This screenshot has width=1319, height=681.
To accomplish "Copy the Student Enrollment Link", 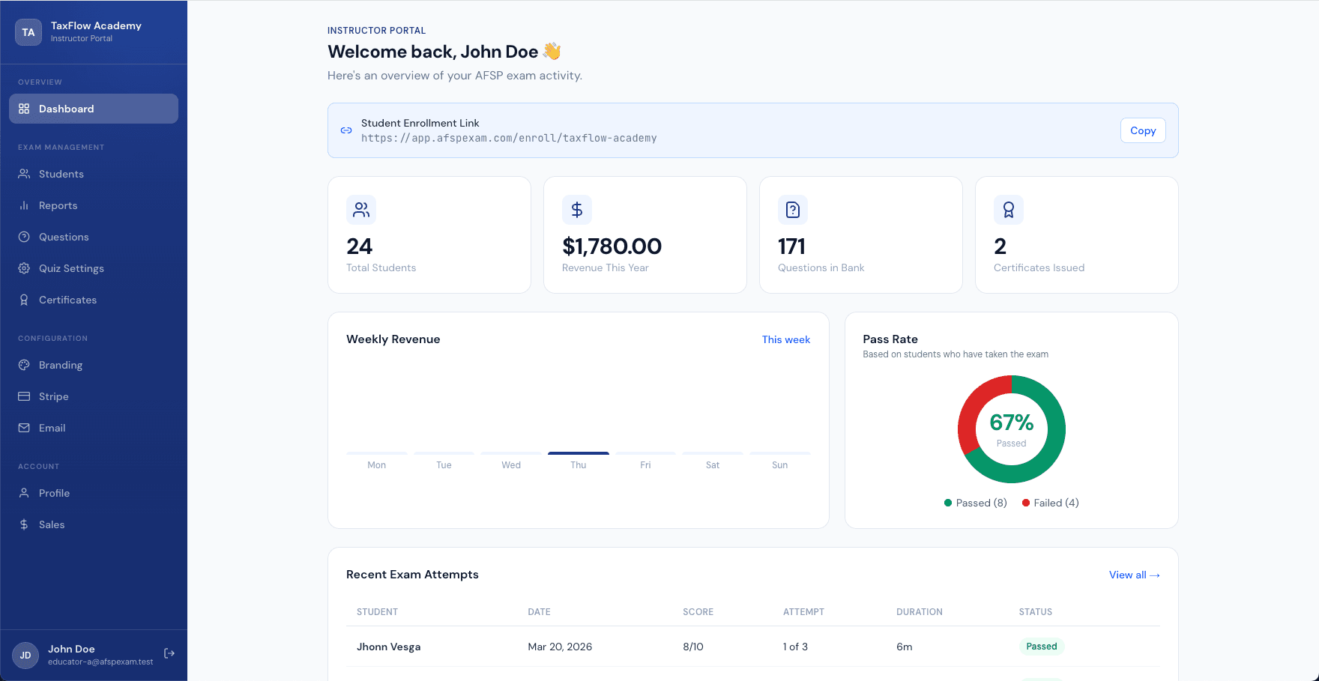I will (x=1142, y=130).
